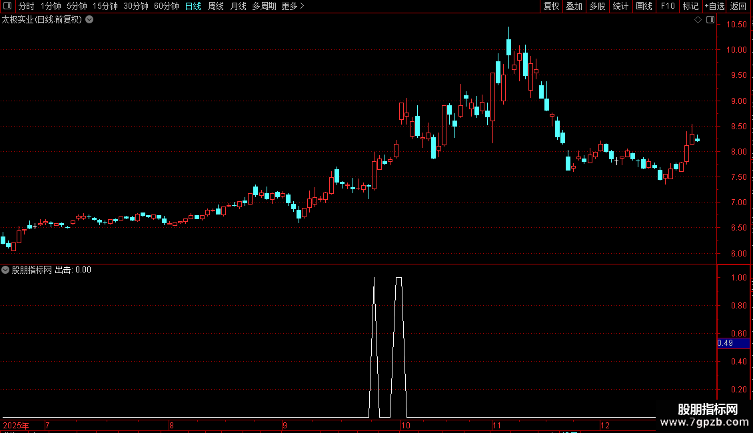
Task: Click the split-panel icon in chart header
Action: pos(710,20)
